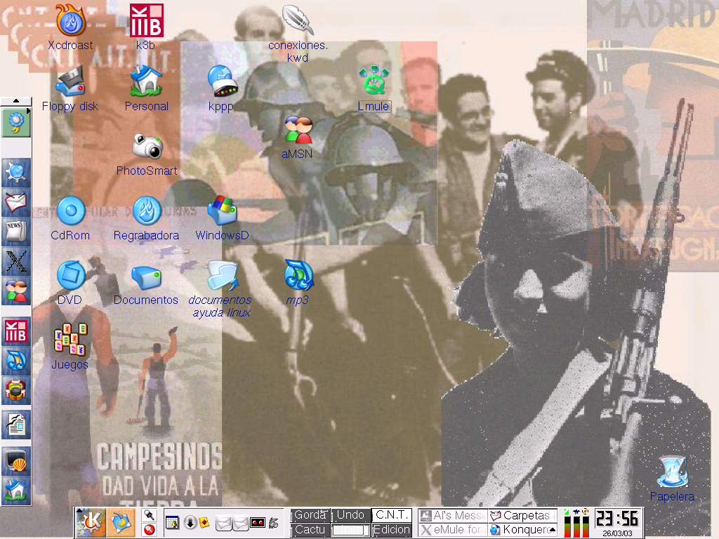
Task: Click the cassette tape tray icon
Action: coord(258,522)
